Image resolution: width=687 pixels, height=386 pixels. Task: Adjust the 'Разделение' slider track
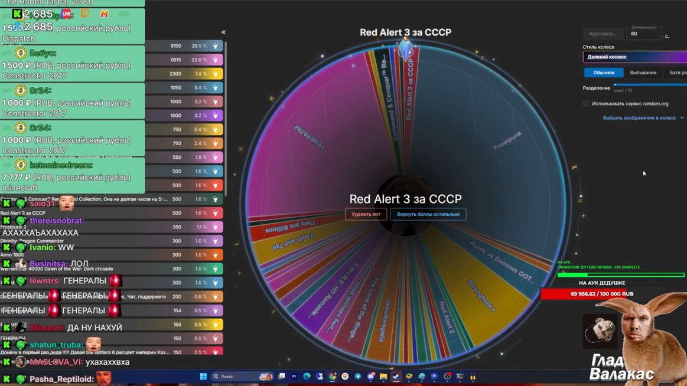tap(650, 85)
